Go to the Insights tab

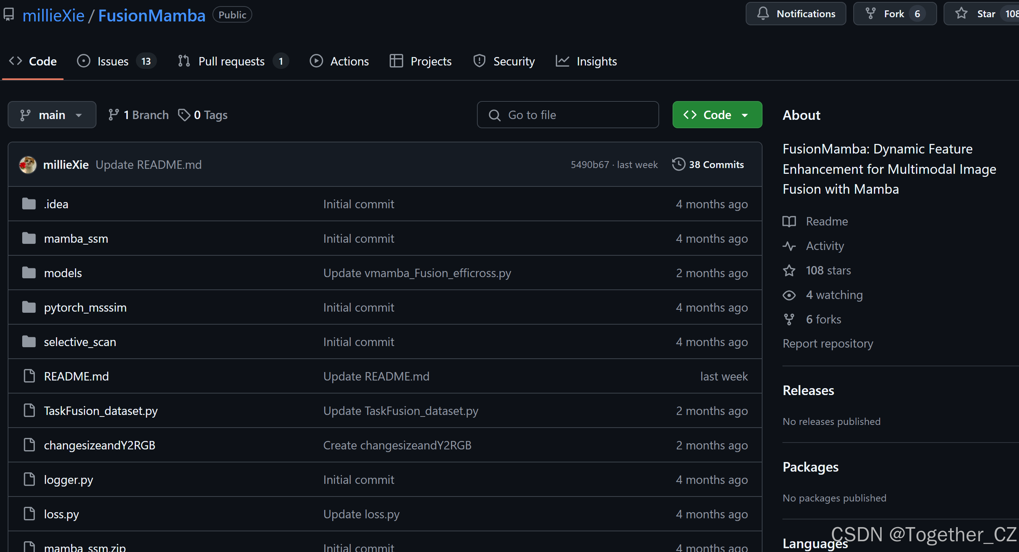(x=596, y=61)
